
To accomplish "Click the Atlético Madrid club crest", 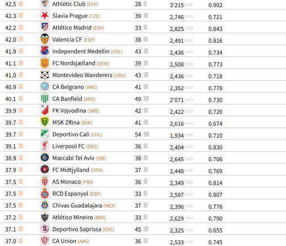I will click(45, 27).
